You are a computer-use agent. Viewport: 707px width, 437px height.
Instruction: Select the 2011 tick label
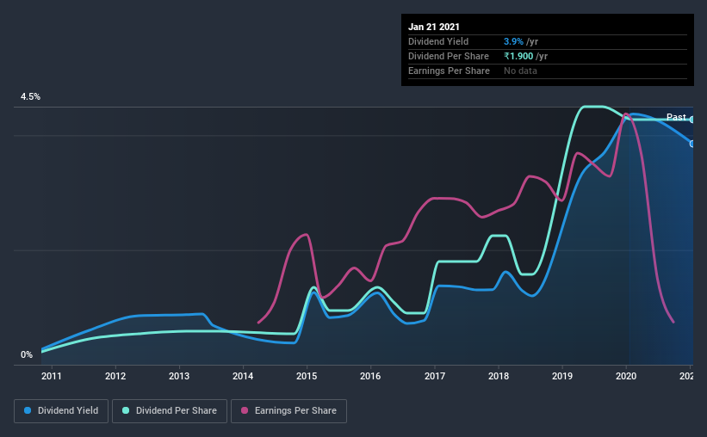point(52,376)
